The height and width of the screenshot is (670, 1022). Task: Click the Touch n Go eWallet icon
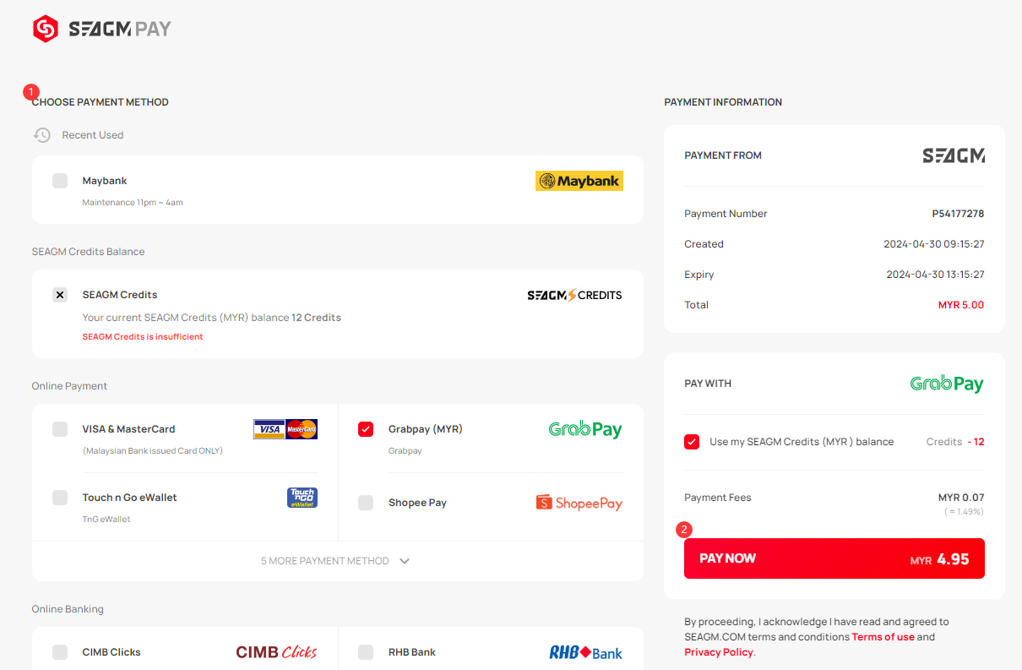[302, 498]
